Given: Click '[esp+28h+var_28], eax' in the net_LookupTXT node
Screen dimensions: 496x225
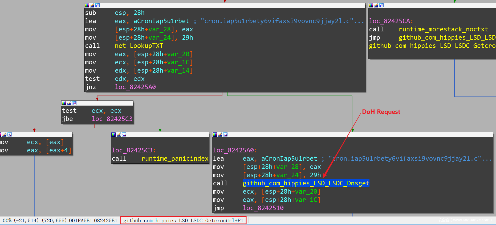Looking at the screenshot, I should tap(154, 29).
